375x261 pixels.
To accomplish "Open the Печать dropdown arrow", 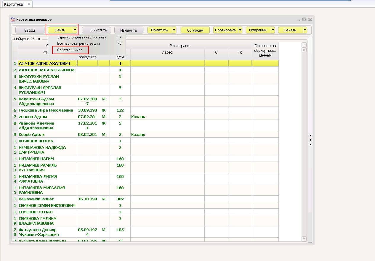I will click(x=305, y=30).
